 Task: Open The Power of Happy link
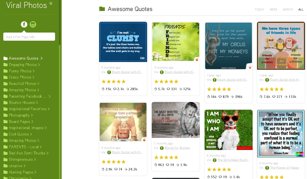pos(284,168)
